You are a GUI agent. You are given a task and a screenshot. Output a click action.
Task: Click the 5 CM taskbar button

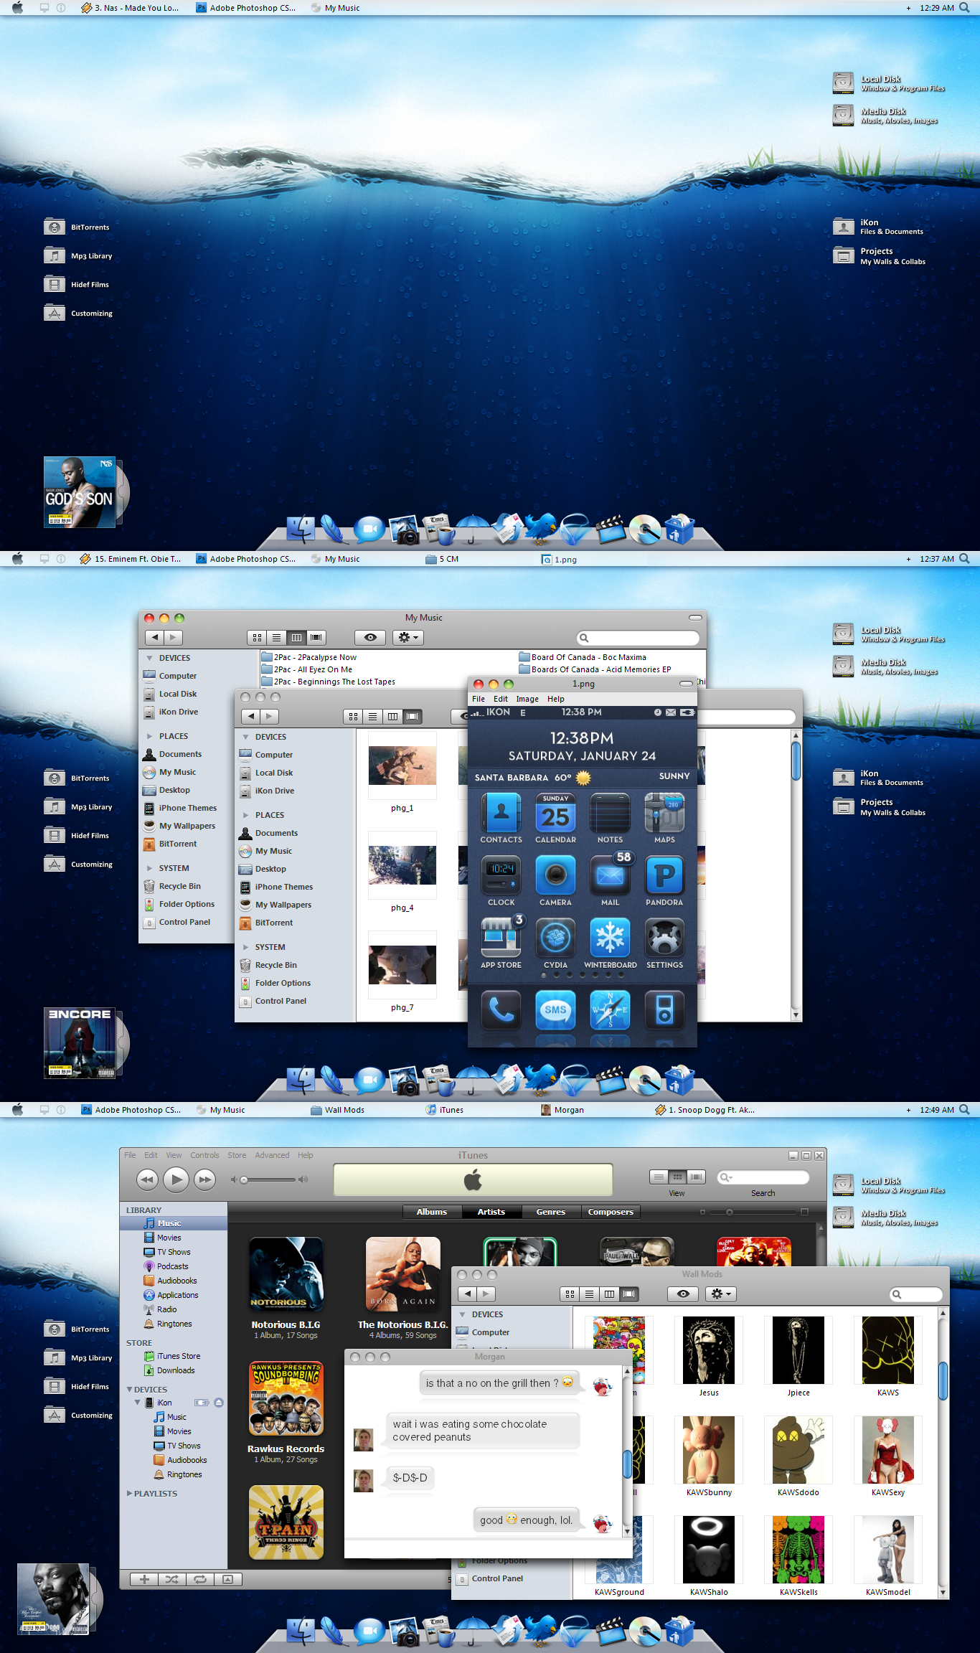[x=443, y=559]
